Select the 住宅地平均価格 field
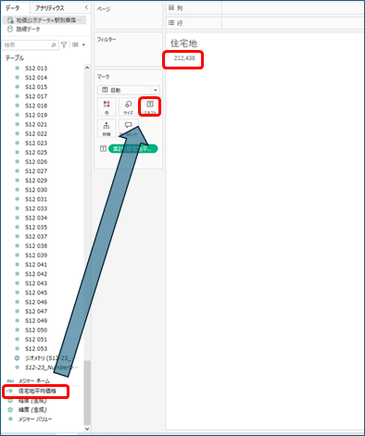Image resolution: width=365 pixels, height=436 pixels. 37,391
